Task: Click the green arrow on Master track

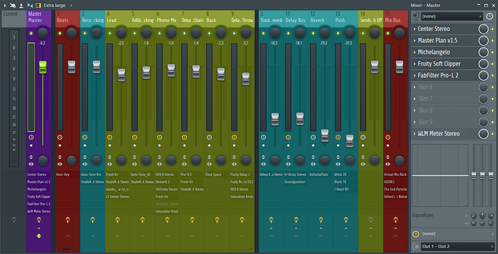Action: (x=39, y=236)
